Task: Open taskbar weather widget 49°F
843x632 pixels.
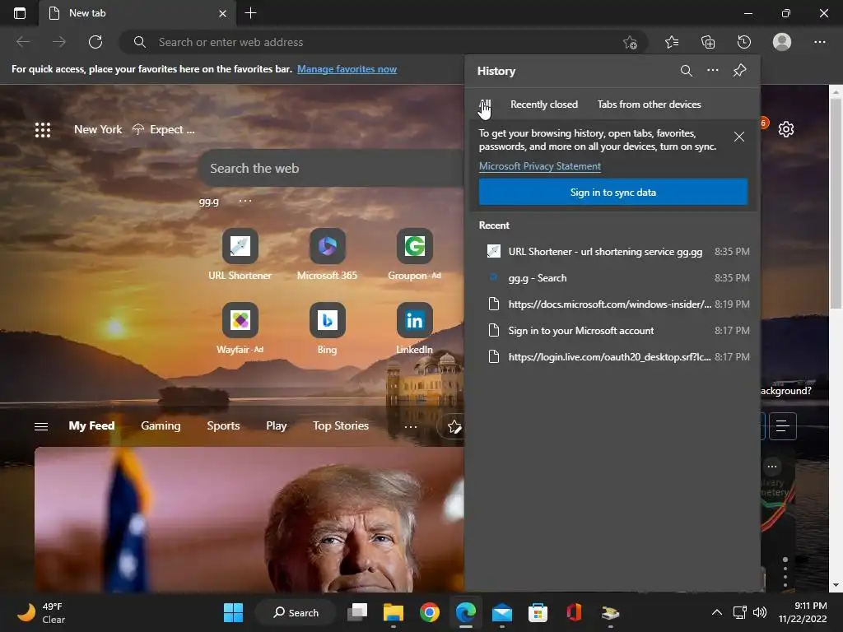Action: coord(41,612)
